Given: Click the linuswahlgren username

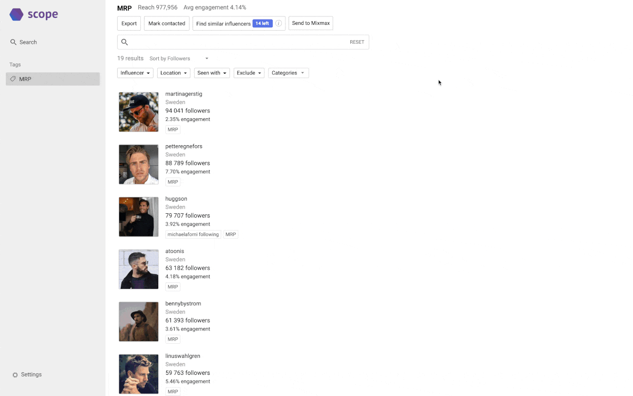Looking at the screenshot, I should [x=183, y=356].
